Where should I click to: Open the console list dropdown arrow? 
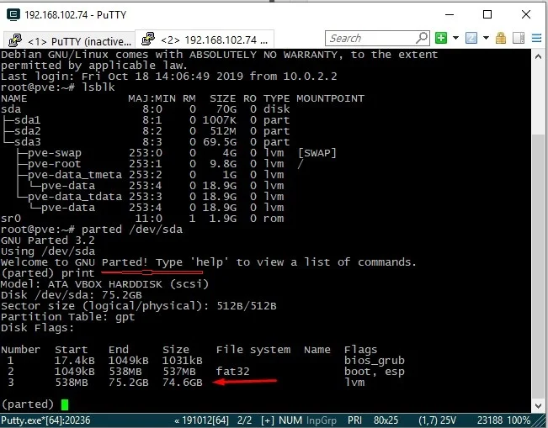pos(486,38)
